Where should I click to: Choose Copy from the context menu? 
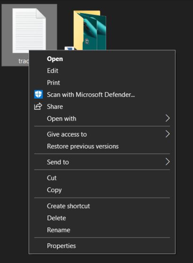(x=102, y=190)
